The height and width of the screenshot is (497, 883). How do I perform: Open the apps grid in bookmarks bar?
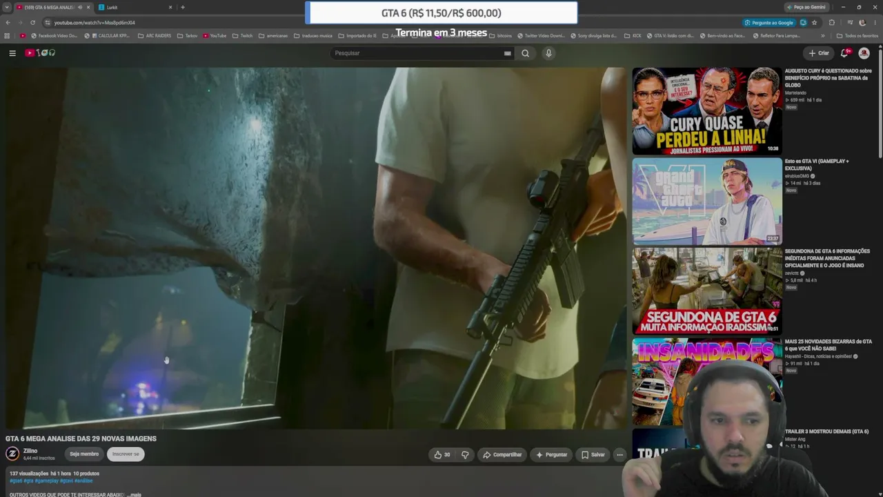(7, 36)
